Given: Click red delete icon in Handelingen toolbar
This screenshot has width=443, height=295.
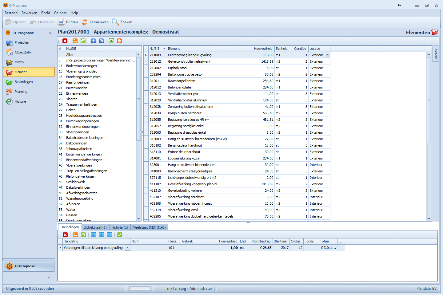Looking at the screenshot, I should 65,235.
